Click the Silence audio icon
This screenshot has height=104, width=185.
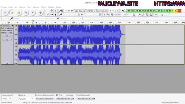[119, 15]
